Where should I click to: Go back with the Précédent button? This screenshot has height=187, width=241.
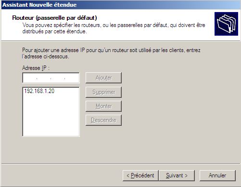coord(140,175)
